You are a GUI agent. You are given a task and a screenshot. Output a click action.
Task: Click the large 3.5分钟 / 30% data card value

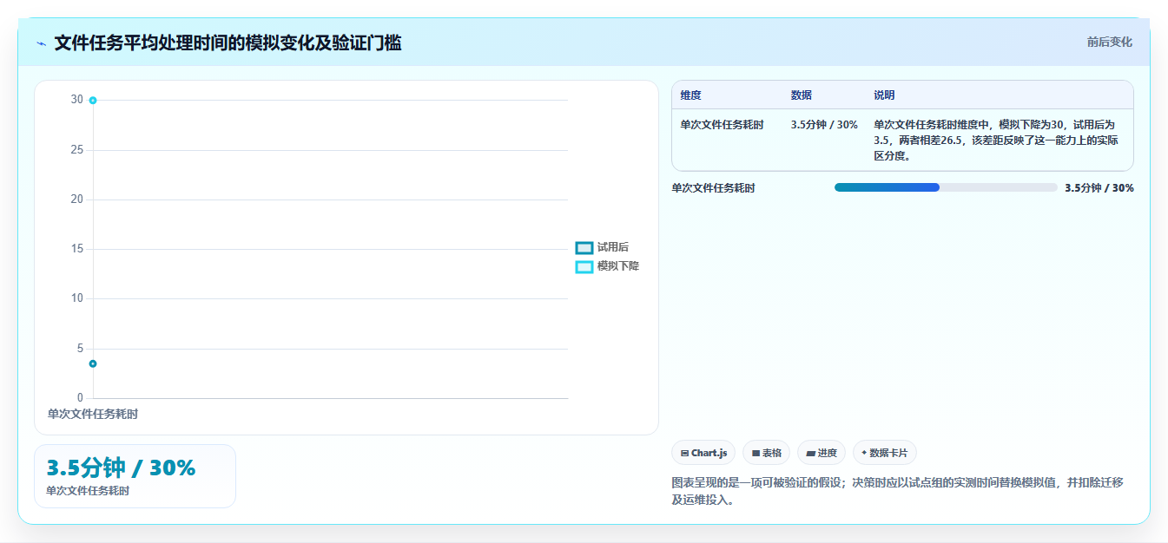tap(121, 468)
